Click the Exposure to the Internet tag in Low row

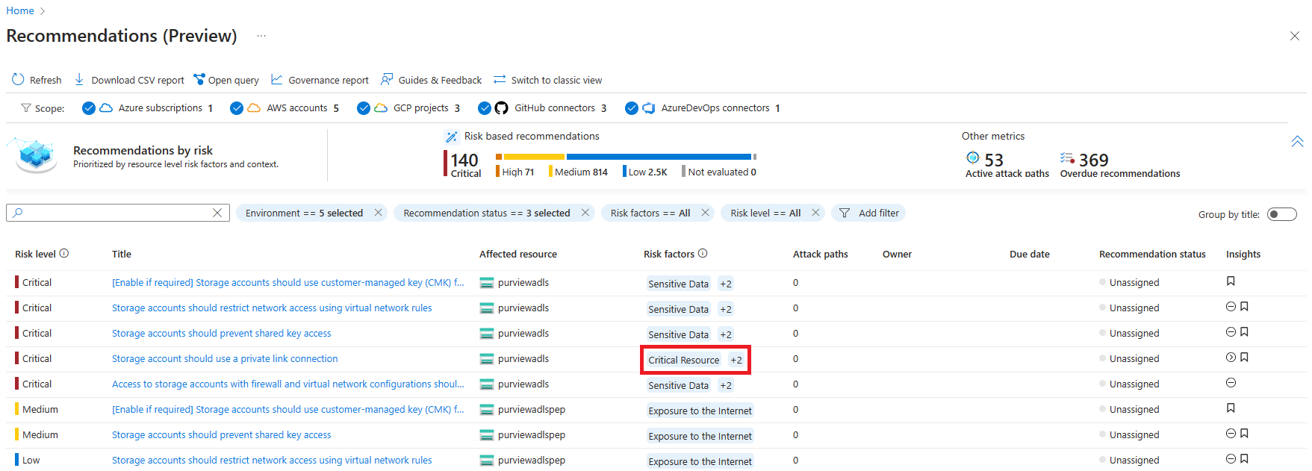pyautogui.click(x=700, y=461)
